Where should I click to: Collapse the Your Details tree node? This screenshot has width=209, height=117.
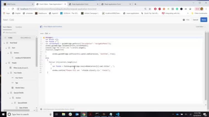[8, 73]
